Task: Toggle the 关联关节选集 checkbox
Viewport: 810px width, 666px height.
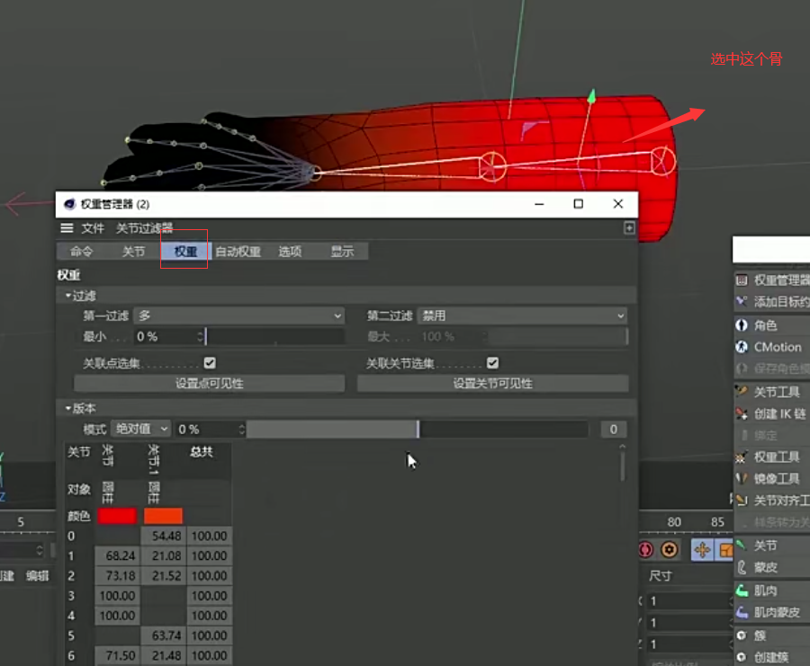Action: click(493, 363)
